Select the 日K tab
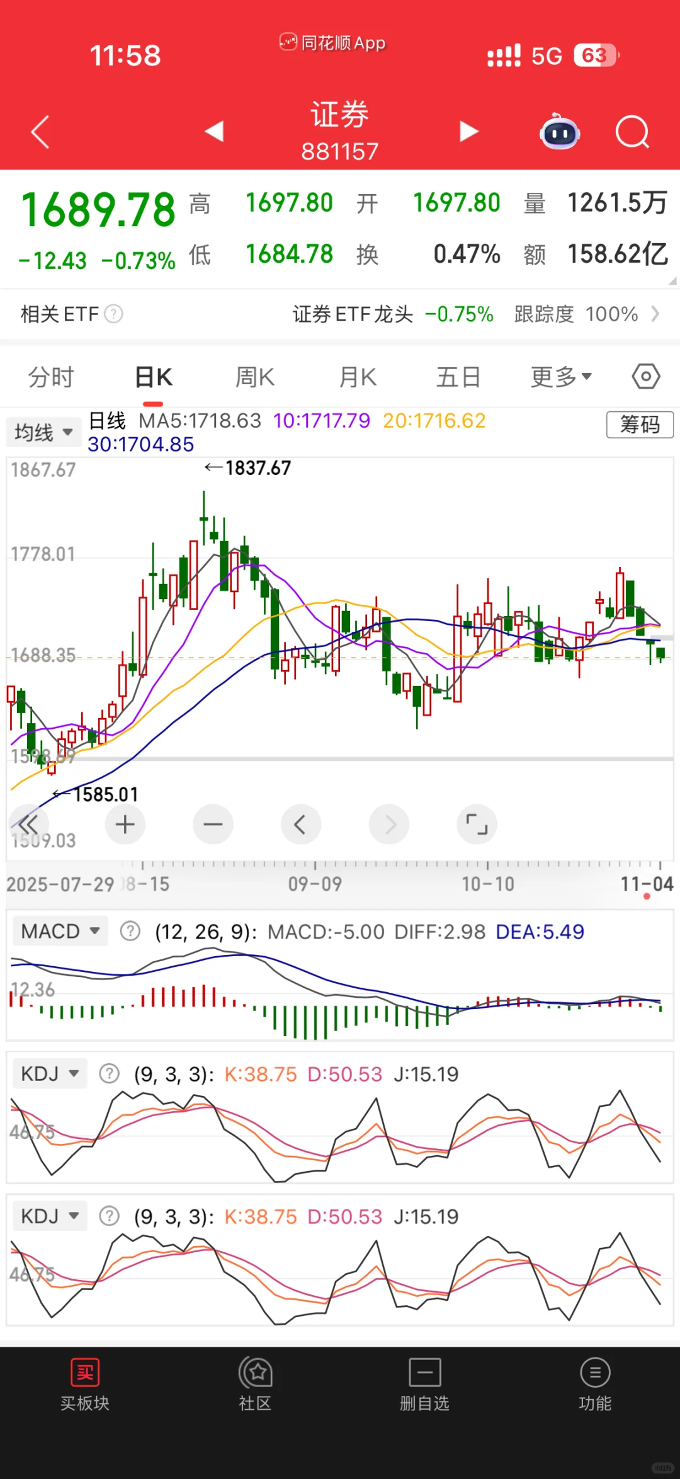Viewport: 680px width, 1479px height. coord(154,377)
